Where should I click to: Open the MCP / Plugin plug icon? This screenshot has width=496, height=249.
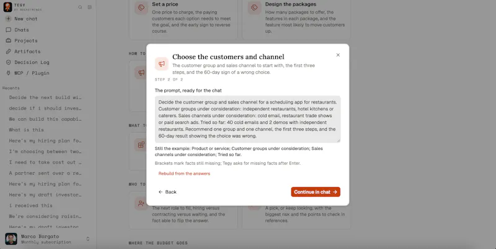[9, 73]
